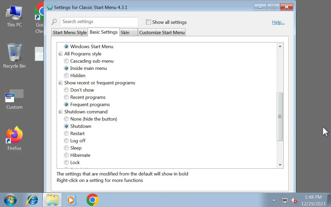Set All Programs style to Hidden
331x207 pixels.
66,76
